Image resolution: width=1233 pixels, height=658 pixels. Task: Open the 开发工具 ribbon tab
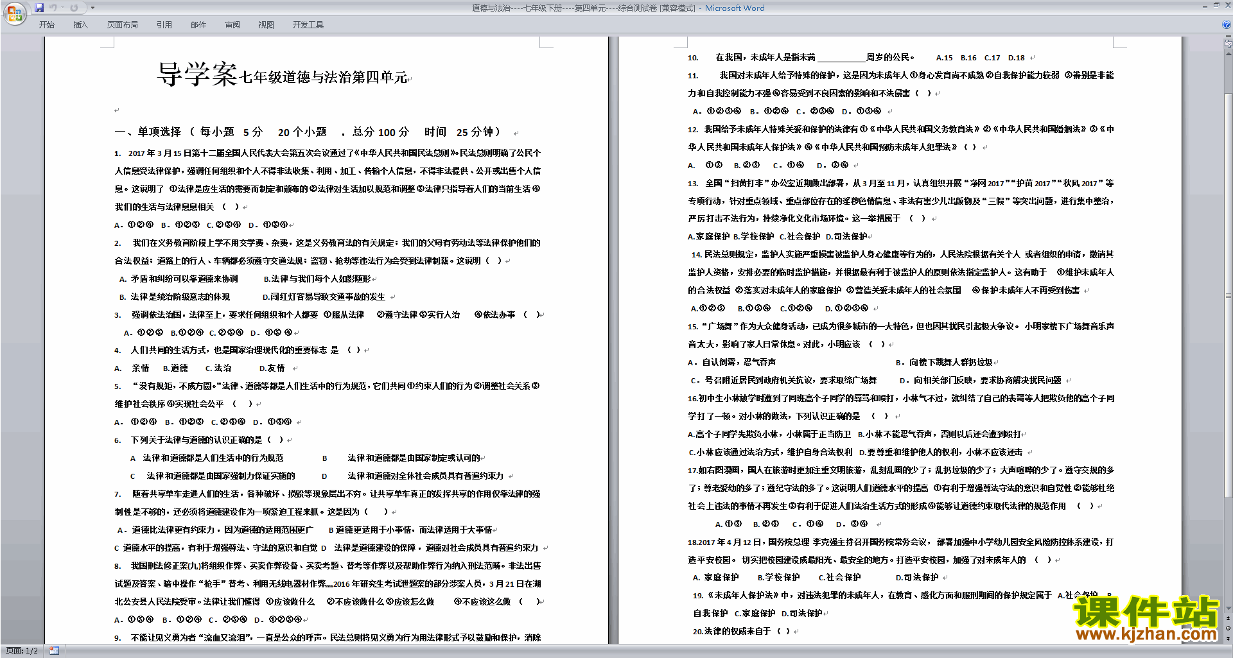point(308,25)
